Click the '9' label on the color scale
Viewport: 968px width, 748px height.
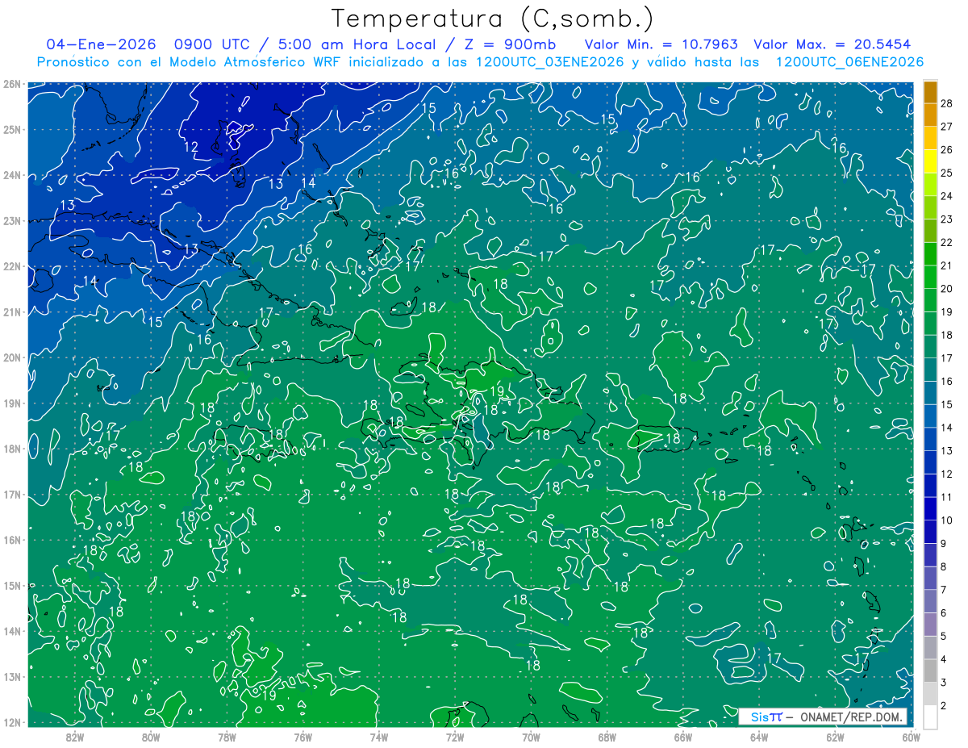click(x=944, y=543)
